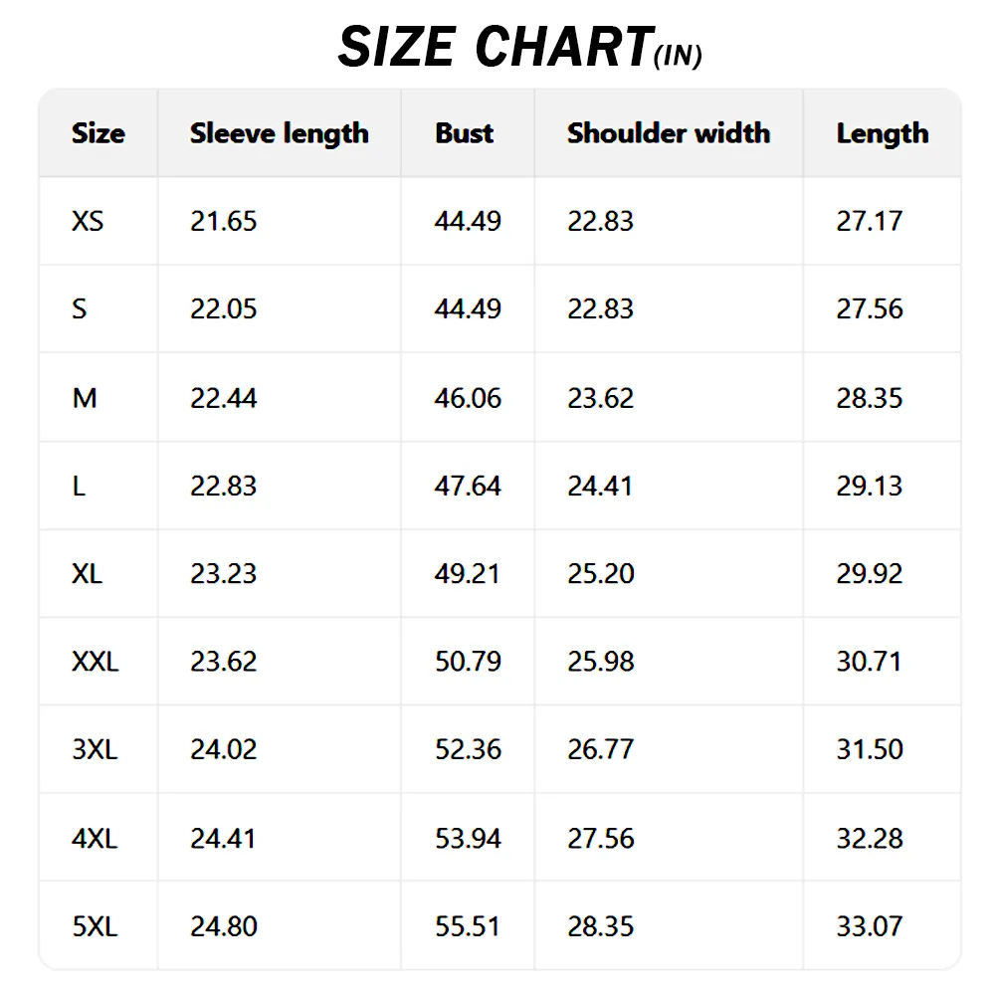Select bust value 46.06
This screenshot has width=995, height=995.
[x=468, y=398]
